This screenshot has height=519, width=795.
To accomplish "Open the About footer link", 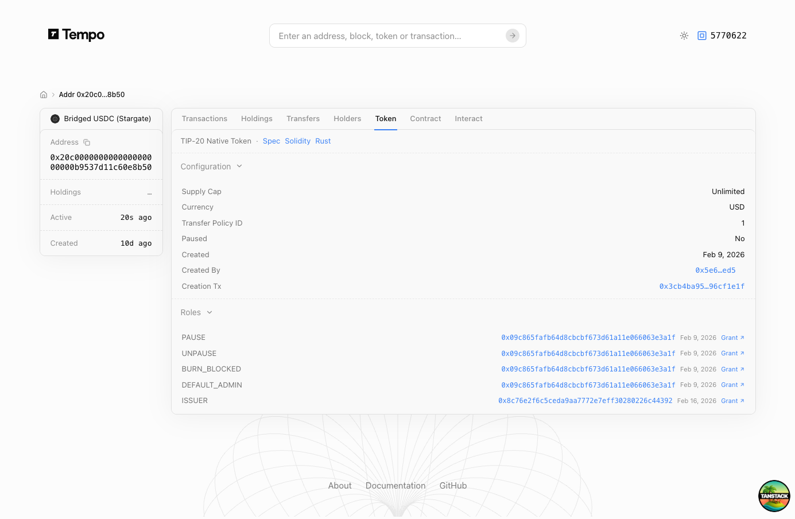I will [340, 486].
